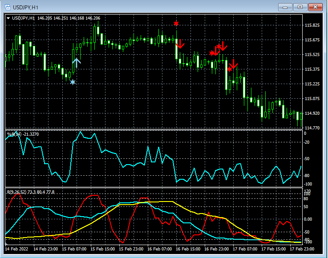Close the USDJPY,H1 chart window
Screen dimensions: 328x258
pos(315,7)
